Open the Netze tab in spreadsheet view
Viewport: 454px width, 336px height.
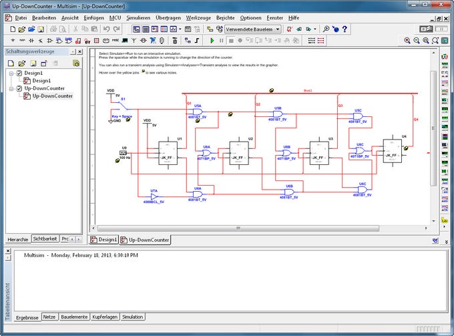tap(49, 317)
